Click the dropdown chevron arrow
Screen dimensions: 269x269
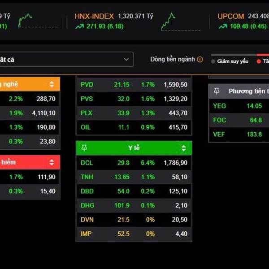pyautogui.click(x=126, y=59)
